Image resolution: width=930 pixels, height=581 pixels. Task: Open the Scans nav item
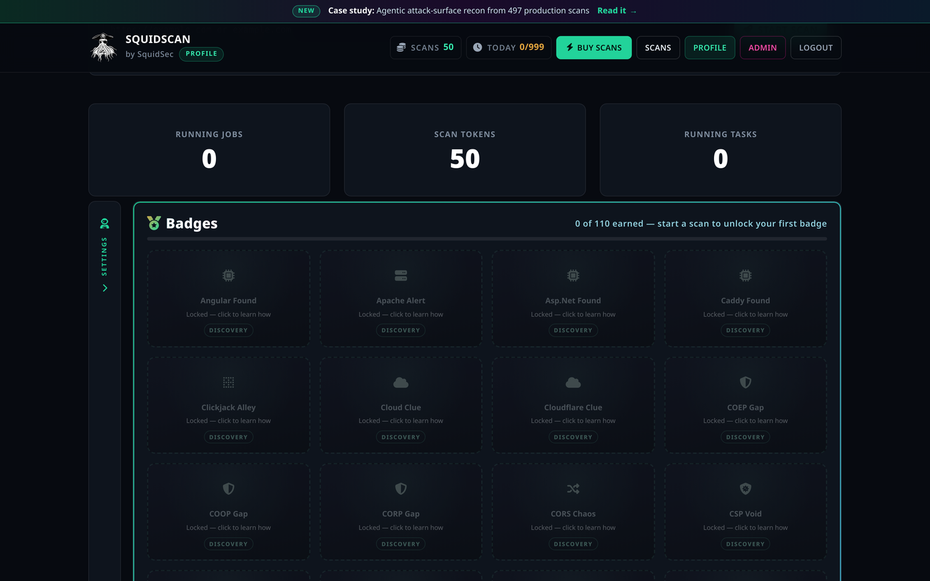tap(658, 48)
